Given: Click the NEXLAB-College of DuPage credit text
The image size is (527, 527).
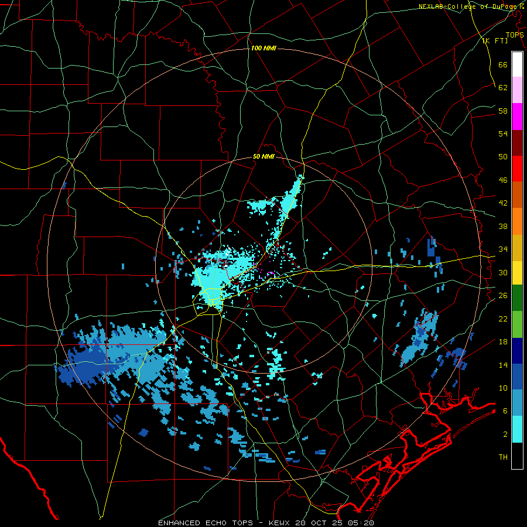Looking at the screenshot, I should point(472,6).
